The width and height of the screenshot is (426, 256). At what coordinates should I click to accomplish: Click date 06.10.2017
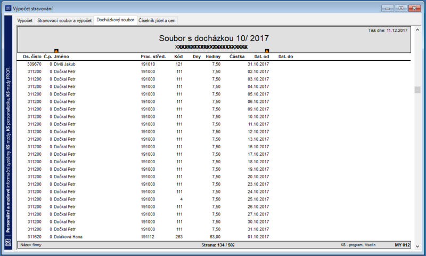[258, 101]
